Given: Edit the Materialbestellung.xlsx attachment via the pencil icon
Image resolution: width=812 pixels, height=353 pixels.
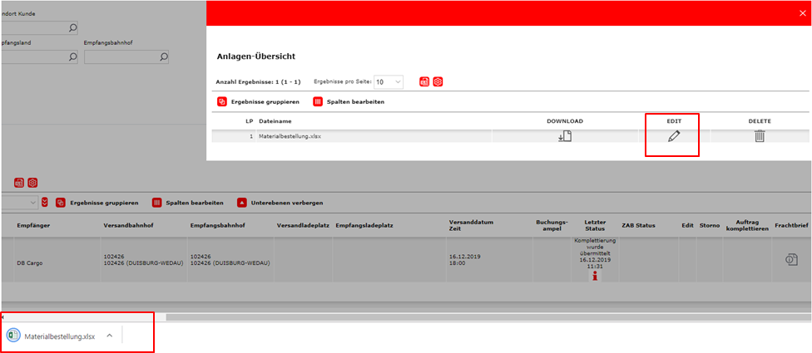Looking at the screenshot, I should [674, 136].
